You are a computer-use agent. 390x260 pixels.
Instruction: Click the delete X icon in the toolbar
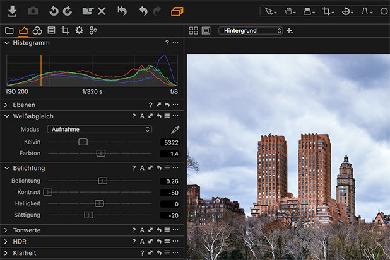coord(102,11)
